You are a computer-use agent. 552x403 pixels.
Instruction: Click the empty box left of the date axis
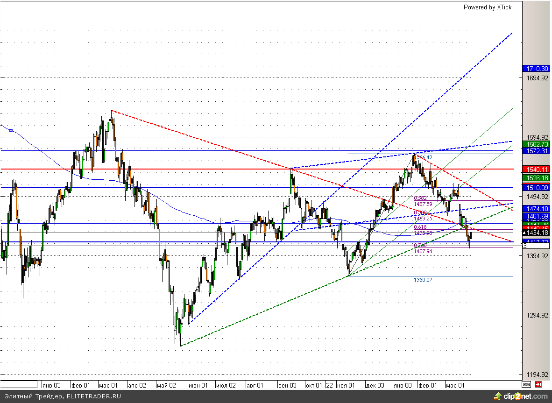18,384
